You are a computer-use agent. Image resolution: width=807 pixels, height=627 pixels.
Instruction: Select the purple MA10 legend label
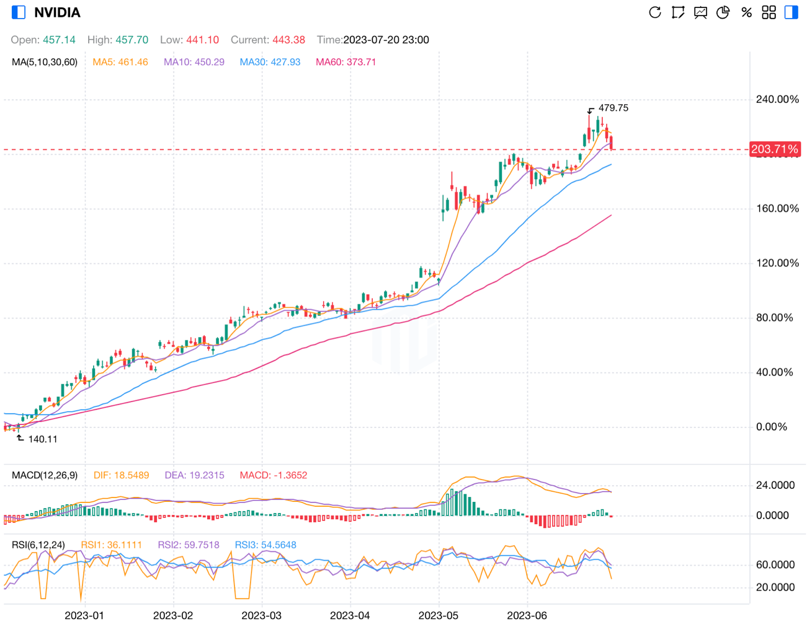point(194,62)
